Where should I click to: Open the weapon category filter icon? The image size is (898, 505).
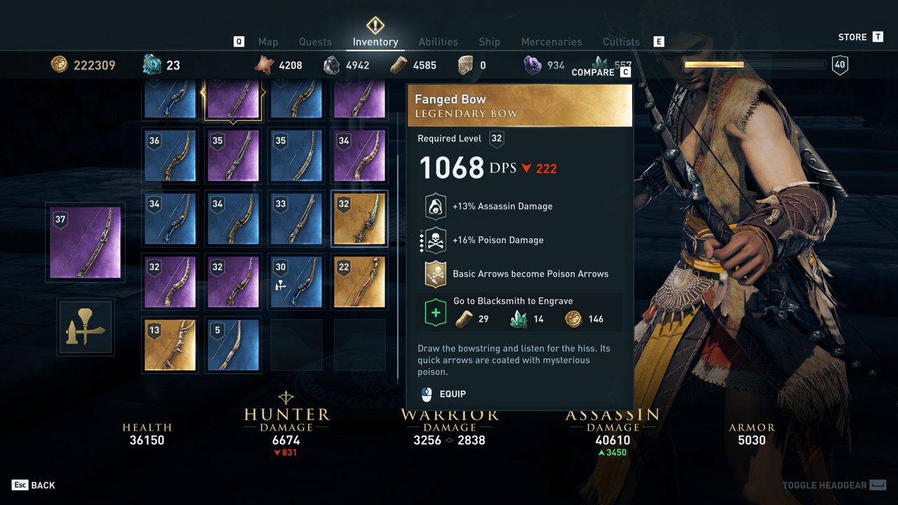(x=86, y=327)
